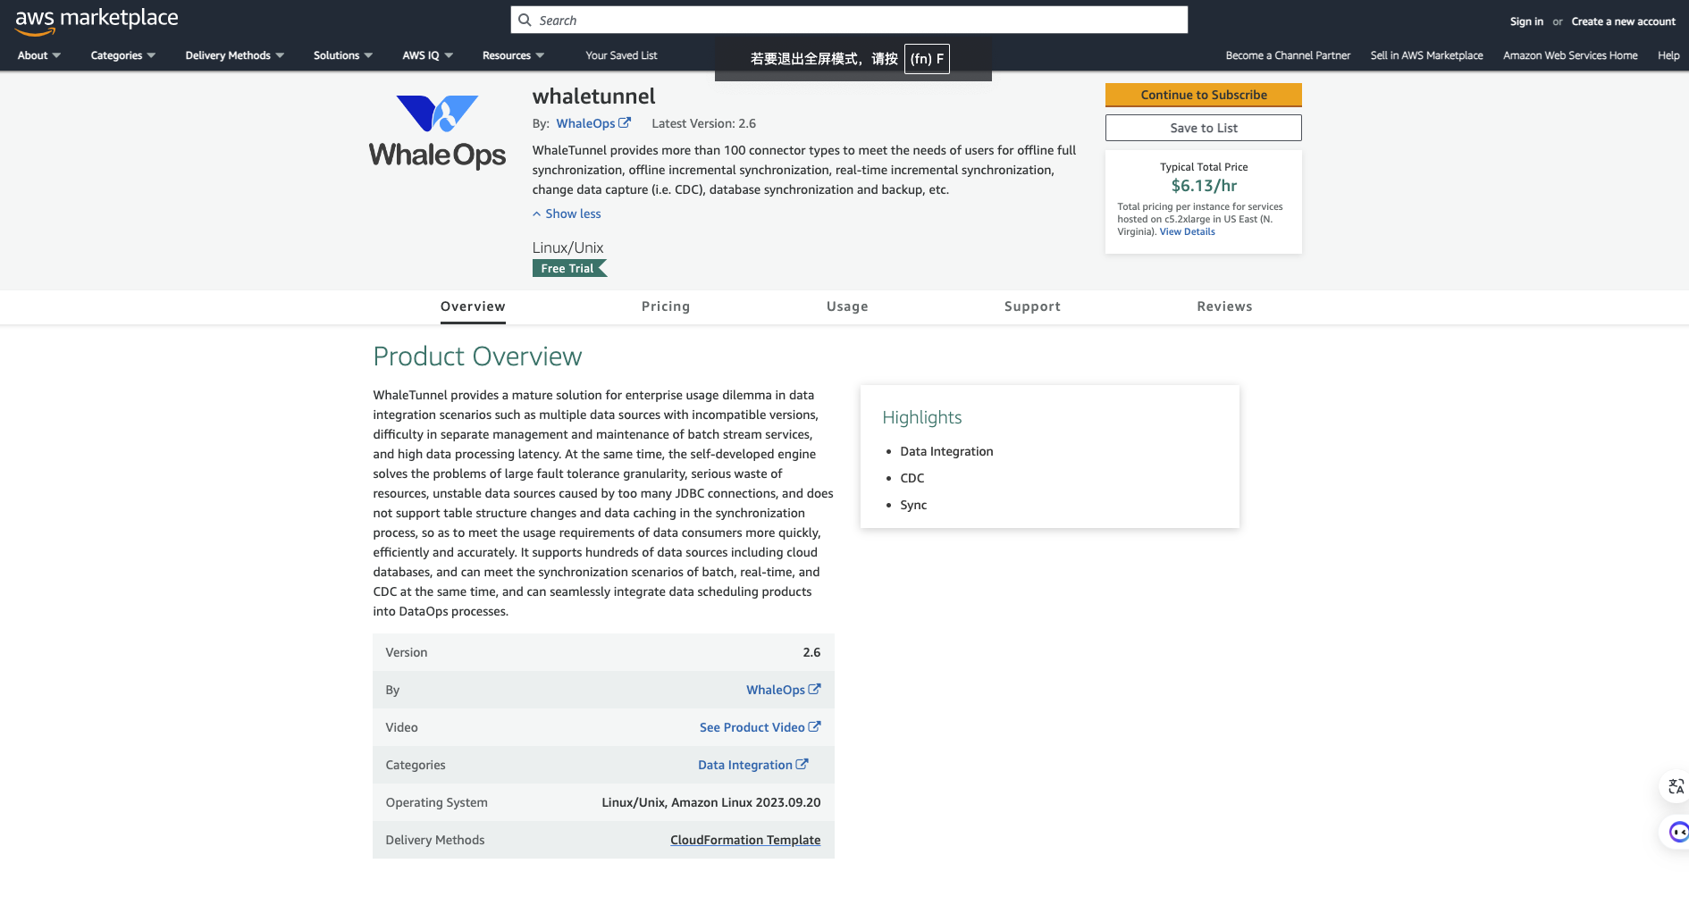Click the Product Overview heading
Screen dimensions: 1689x897
[477, 356]
